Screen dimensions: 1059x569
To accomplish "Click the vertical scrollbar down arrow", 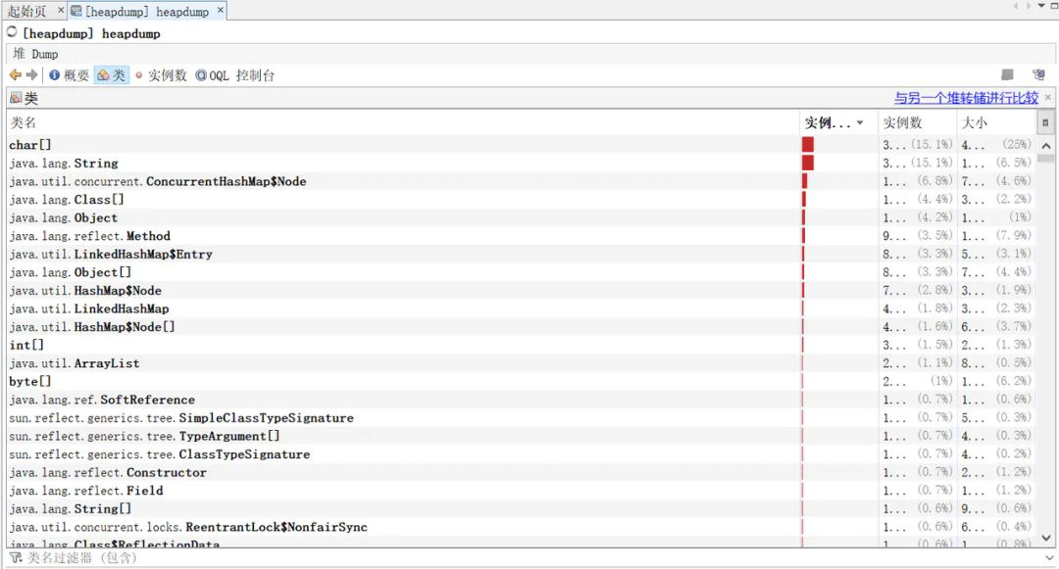I will 1047,538.
